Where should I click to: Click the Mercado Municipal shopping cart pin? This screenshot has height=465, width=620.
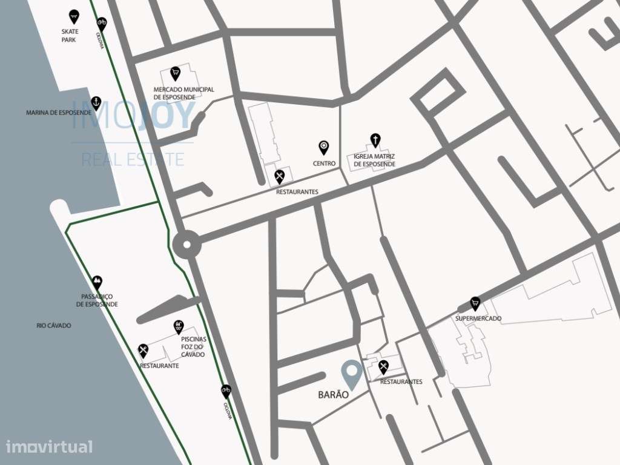(175, 73)
